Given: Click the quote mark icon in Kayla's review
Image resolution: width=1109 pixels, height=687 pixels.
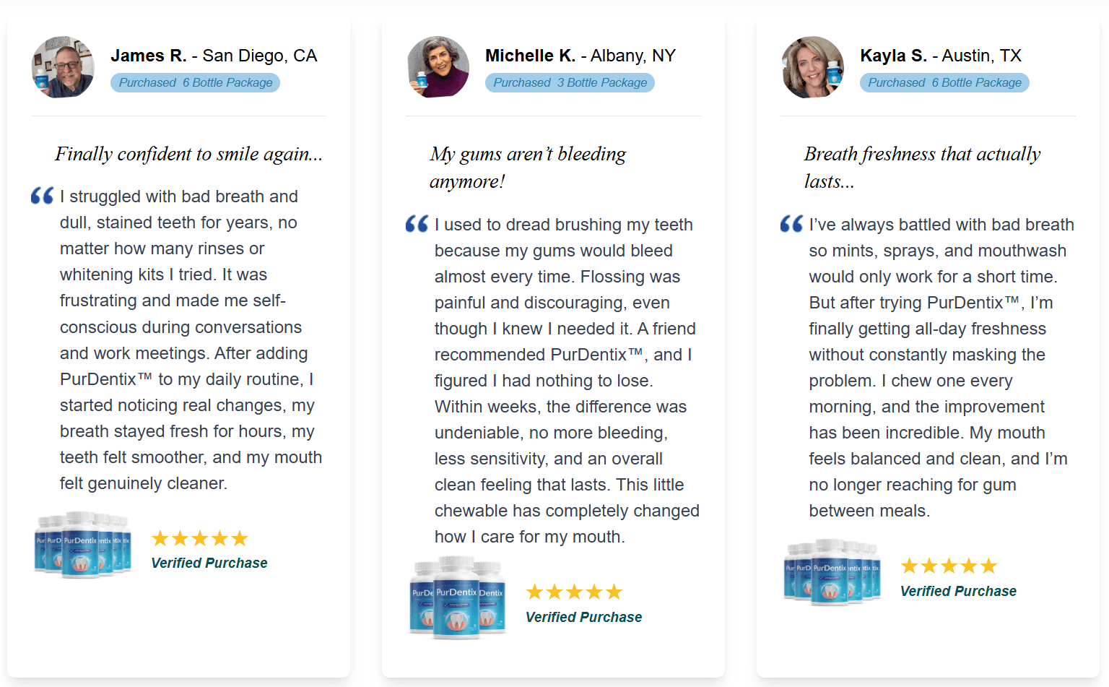Looking at the screenshot, I should click(x=791, y=224).
